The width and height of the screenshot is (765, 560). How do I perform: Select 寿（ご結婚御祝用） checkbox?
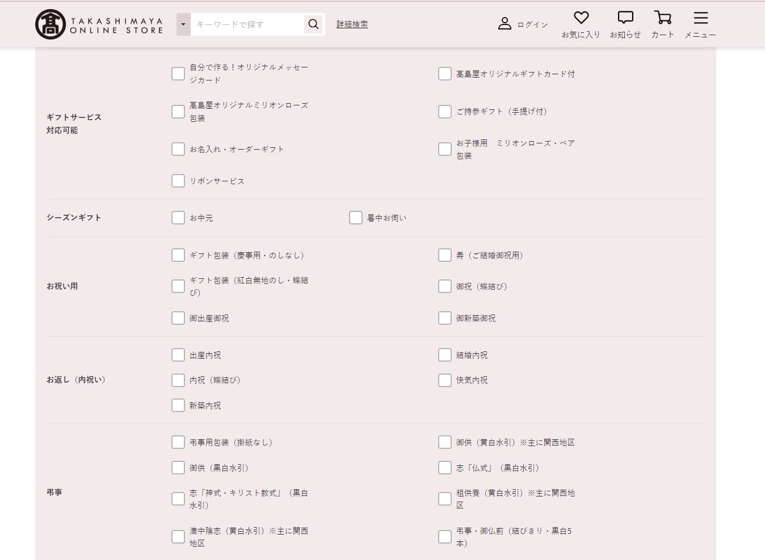[x=445, y=255]
